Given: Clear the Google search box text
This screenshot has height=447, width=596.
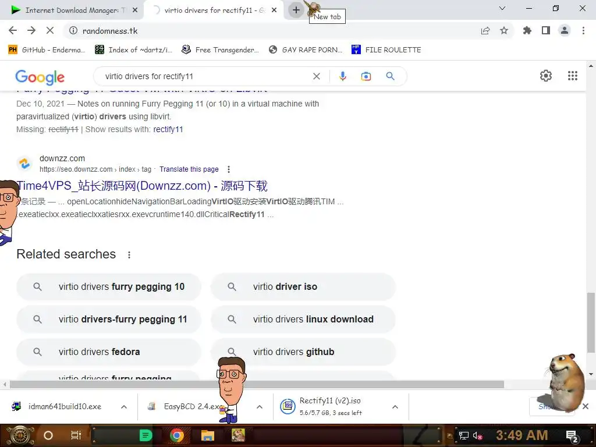Looking at the screenshot, I should pos(316,76).
